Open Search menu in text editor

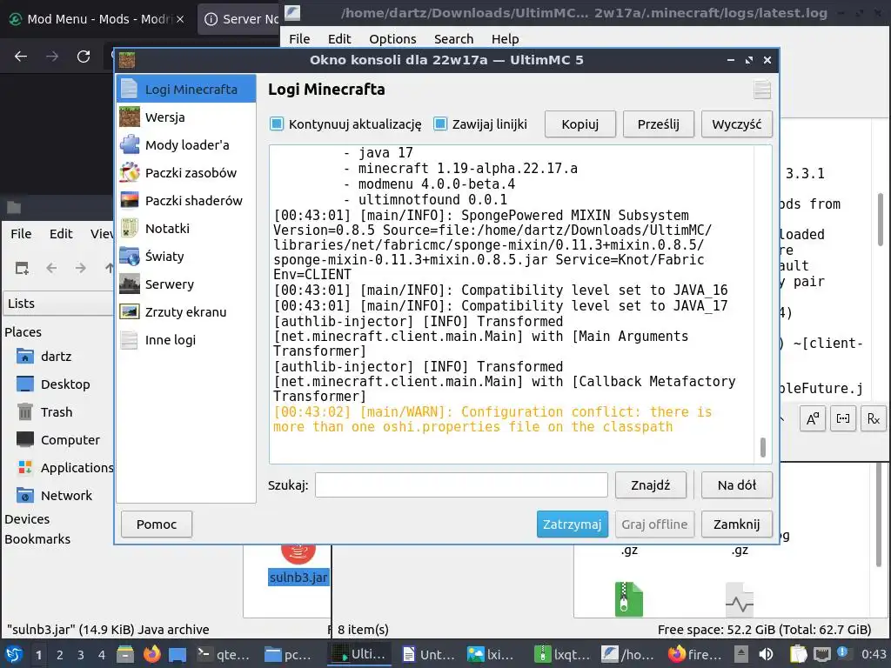pos(453,38)
